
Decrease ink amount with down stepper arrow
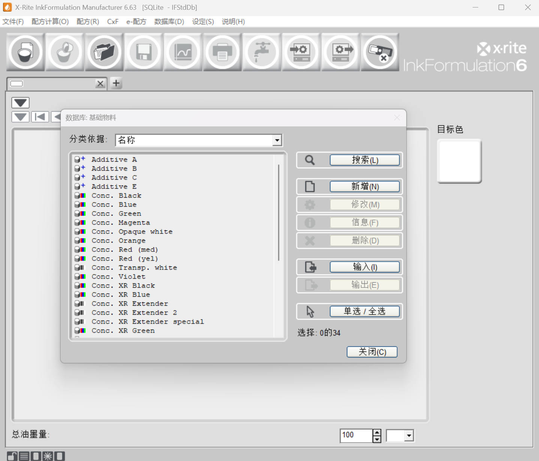coord(377,439)
